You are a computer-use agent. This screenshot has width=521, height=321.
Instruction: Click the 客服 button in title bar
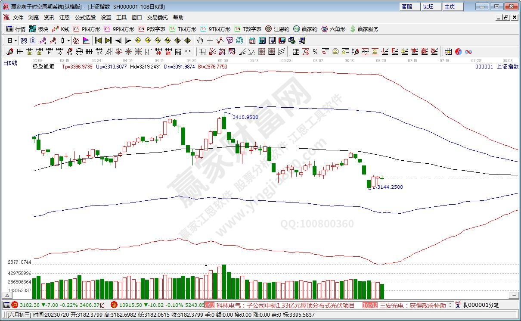(407, 6)
